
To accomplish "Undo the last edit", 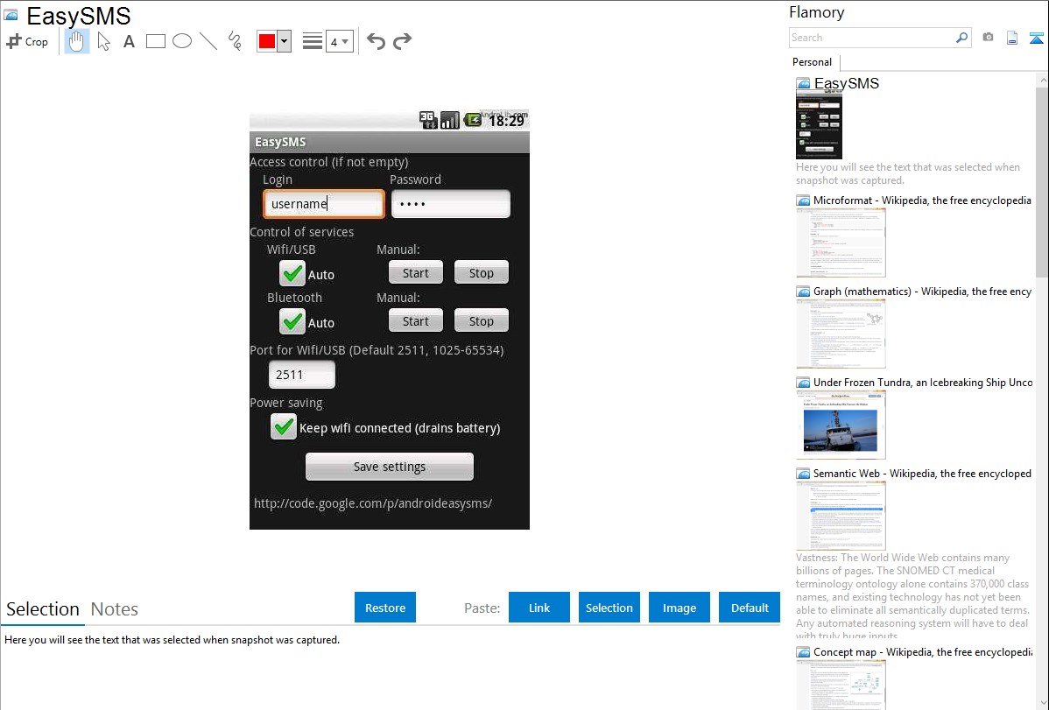I will click(376, 41).
